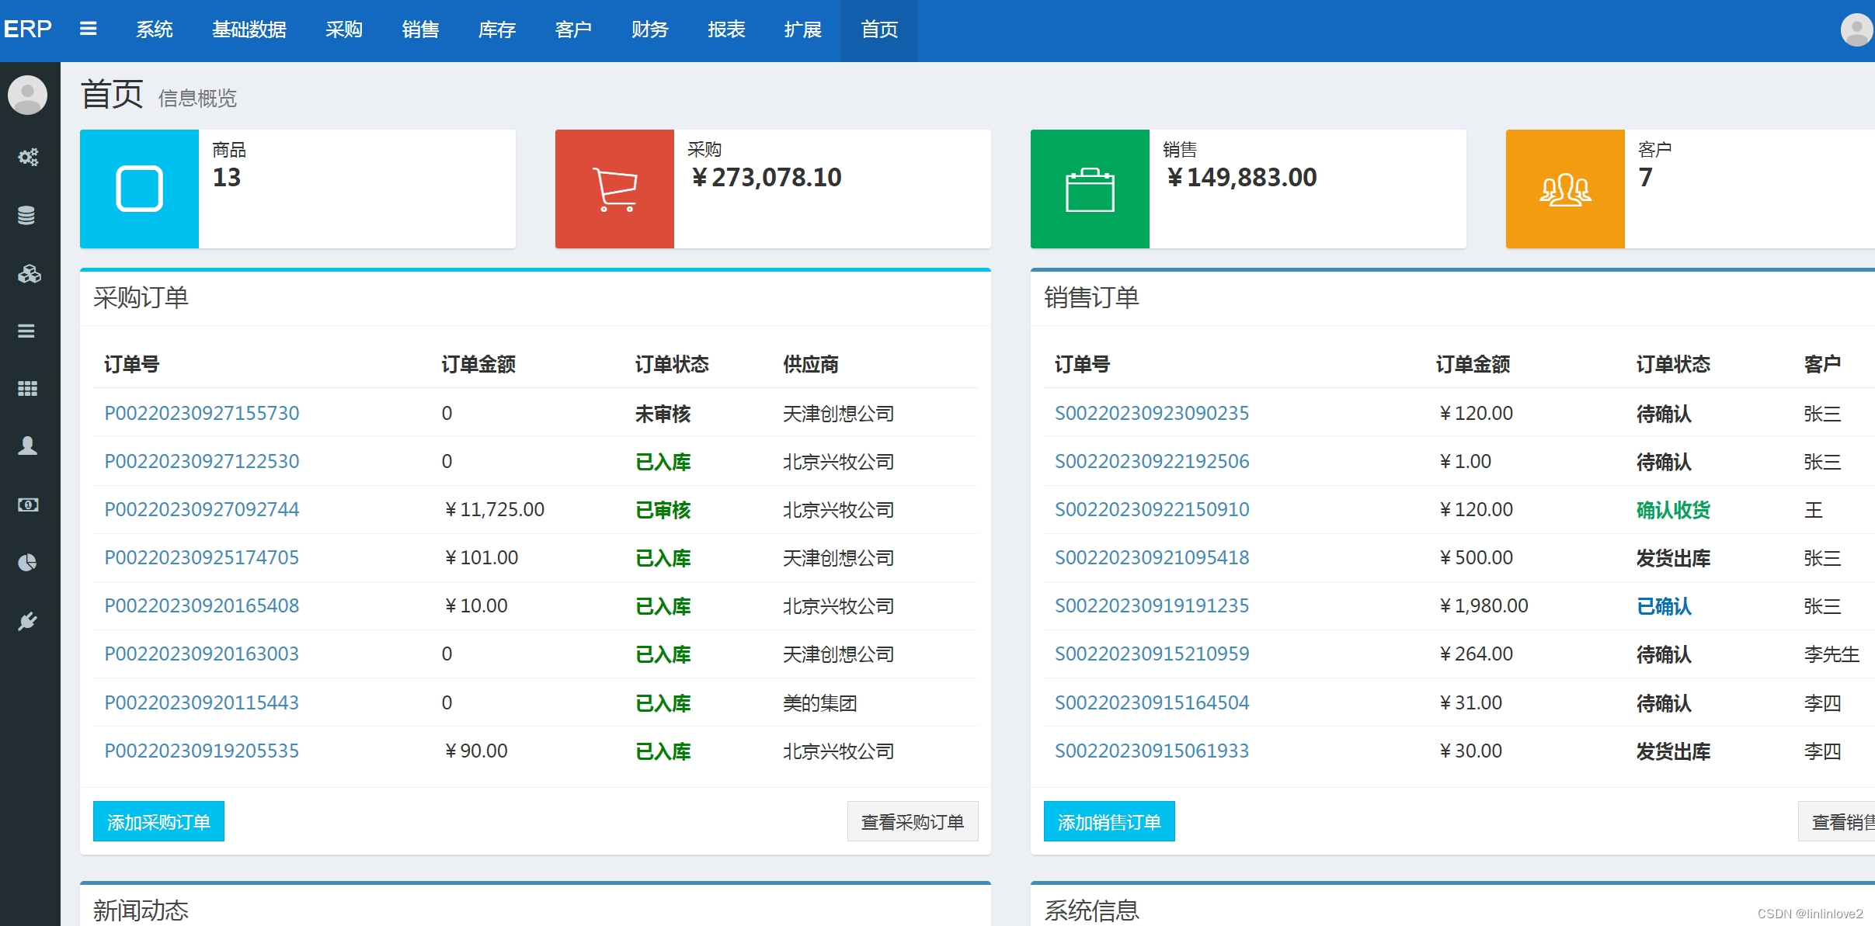1875x926 pixels.
Task: Click the 确认收货 status cell
Action: point(1673,510)
